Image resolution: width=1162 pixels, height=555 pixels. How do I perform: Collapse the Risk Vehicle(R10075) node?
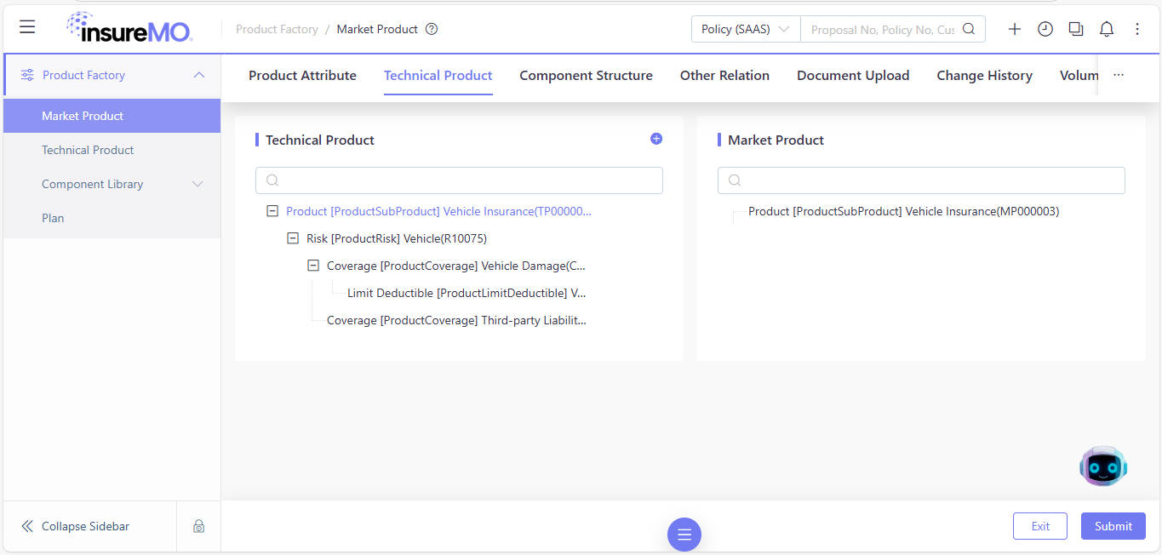coord(293,238)
